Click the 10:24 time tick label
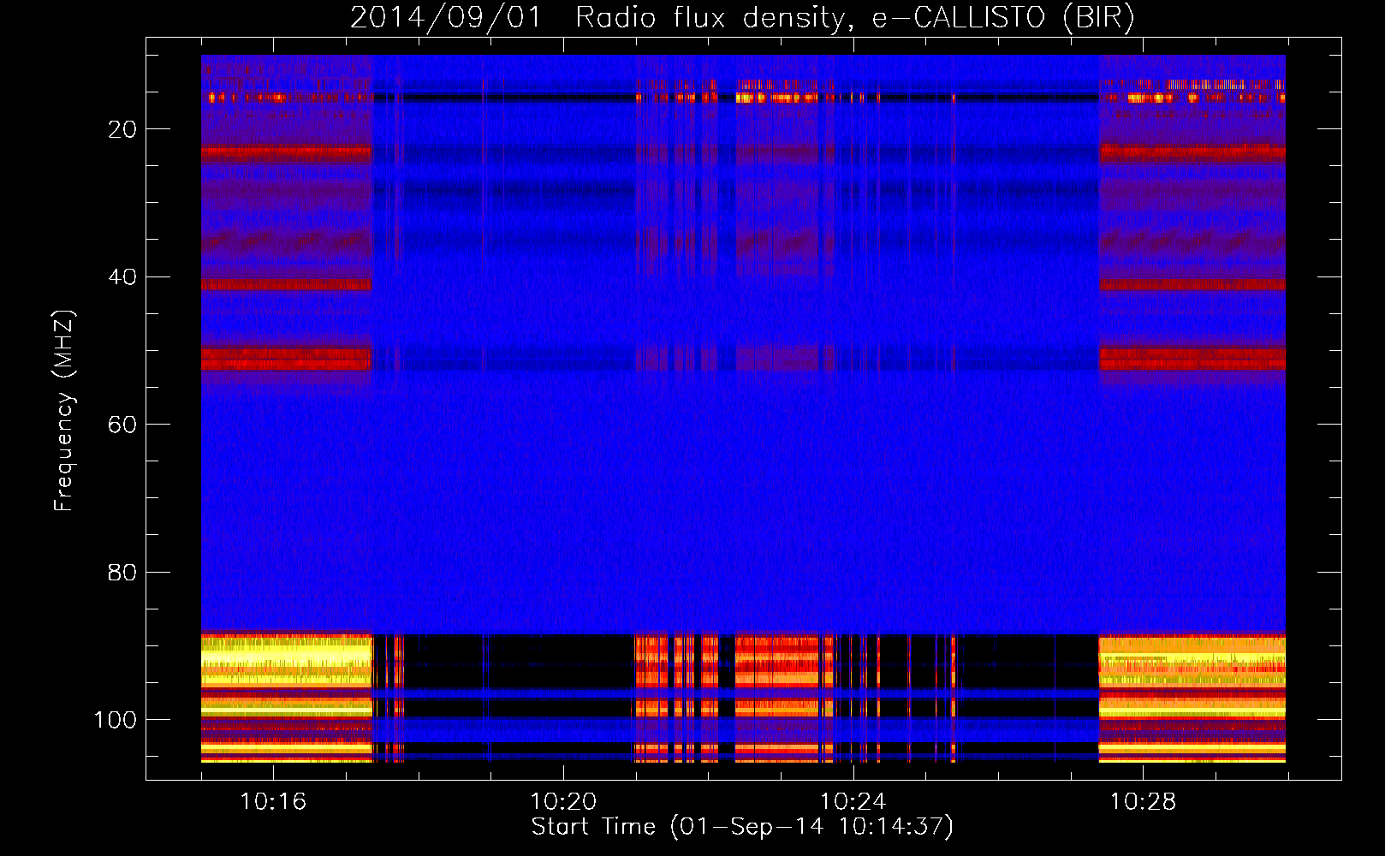 click(853, 802)
